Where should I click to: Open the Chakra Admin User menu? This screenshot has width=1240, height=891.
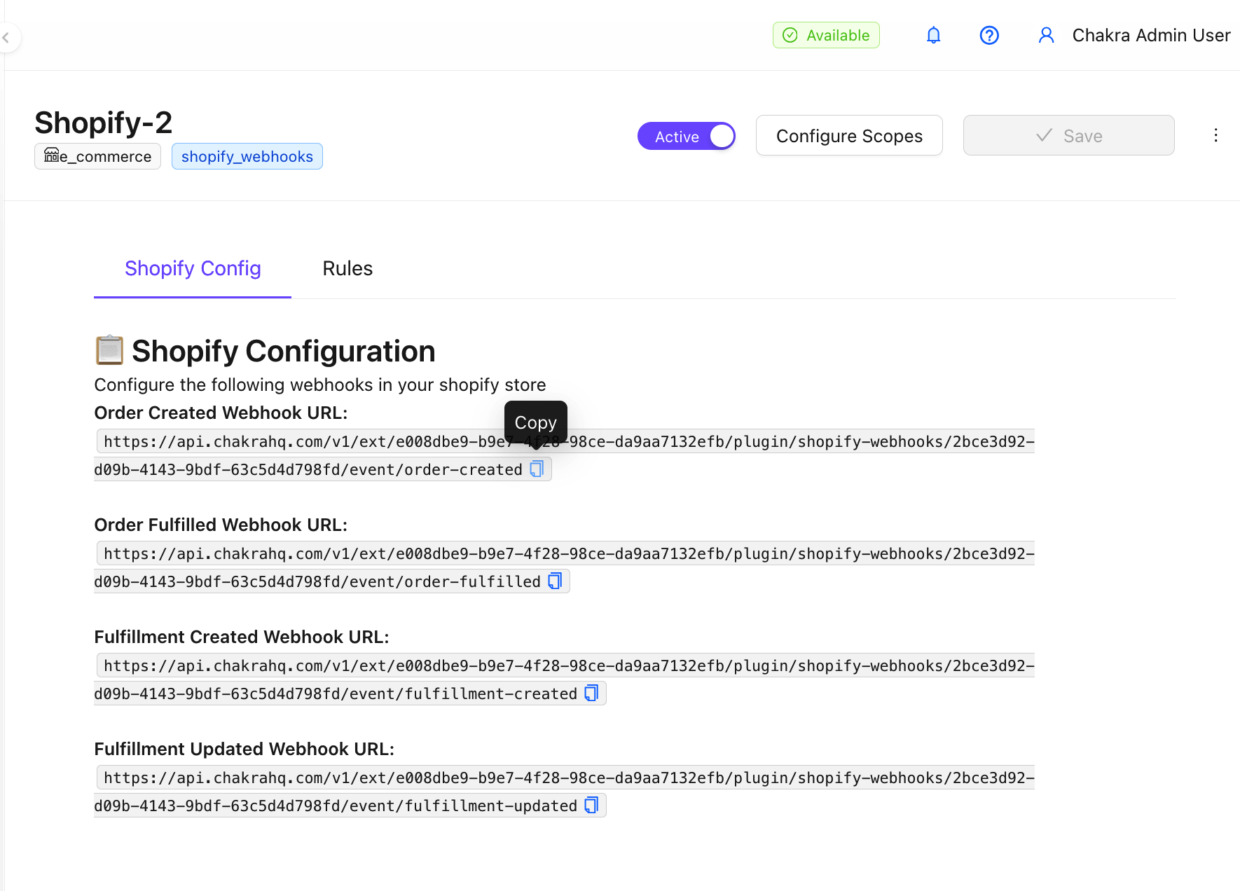tap(1151, 35)
